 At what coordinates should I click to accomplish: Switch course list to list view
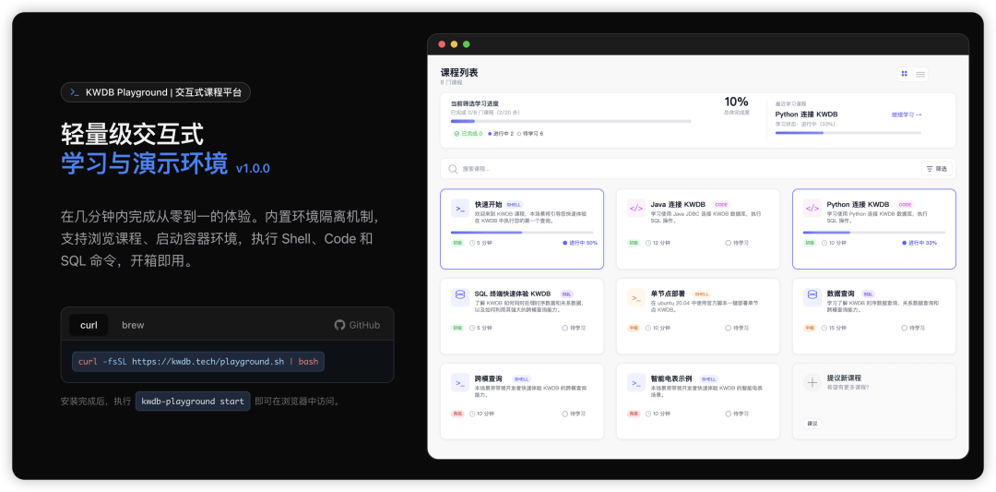pyautogui.click(x=920, y=75)
